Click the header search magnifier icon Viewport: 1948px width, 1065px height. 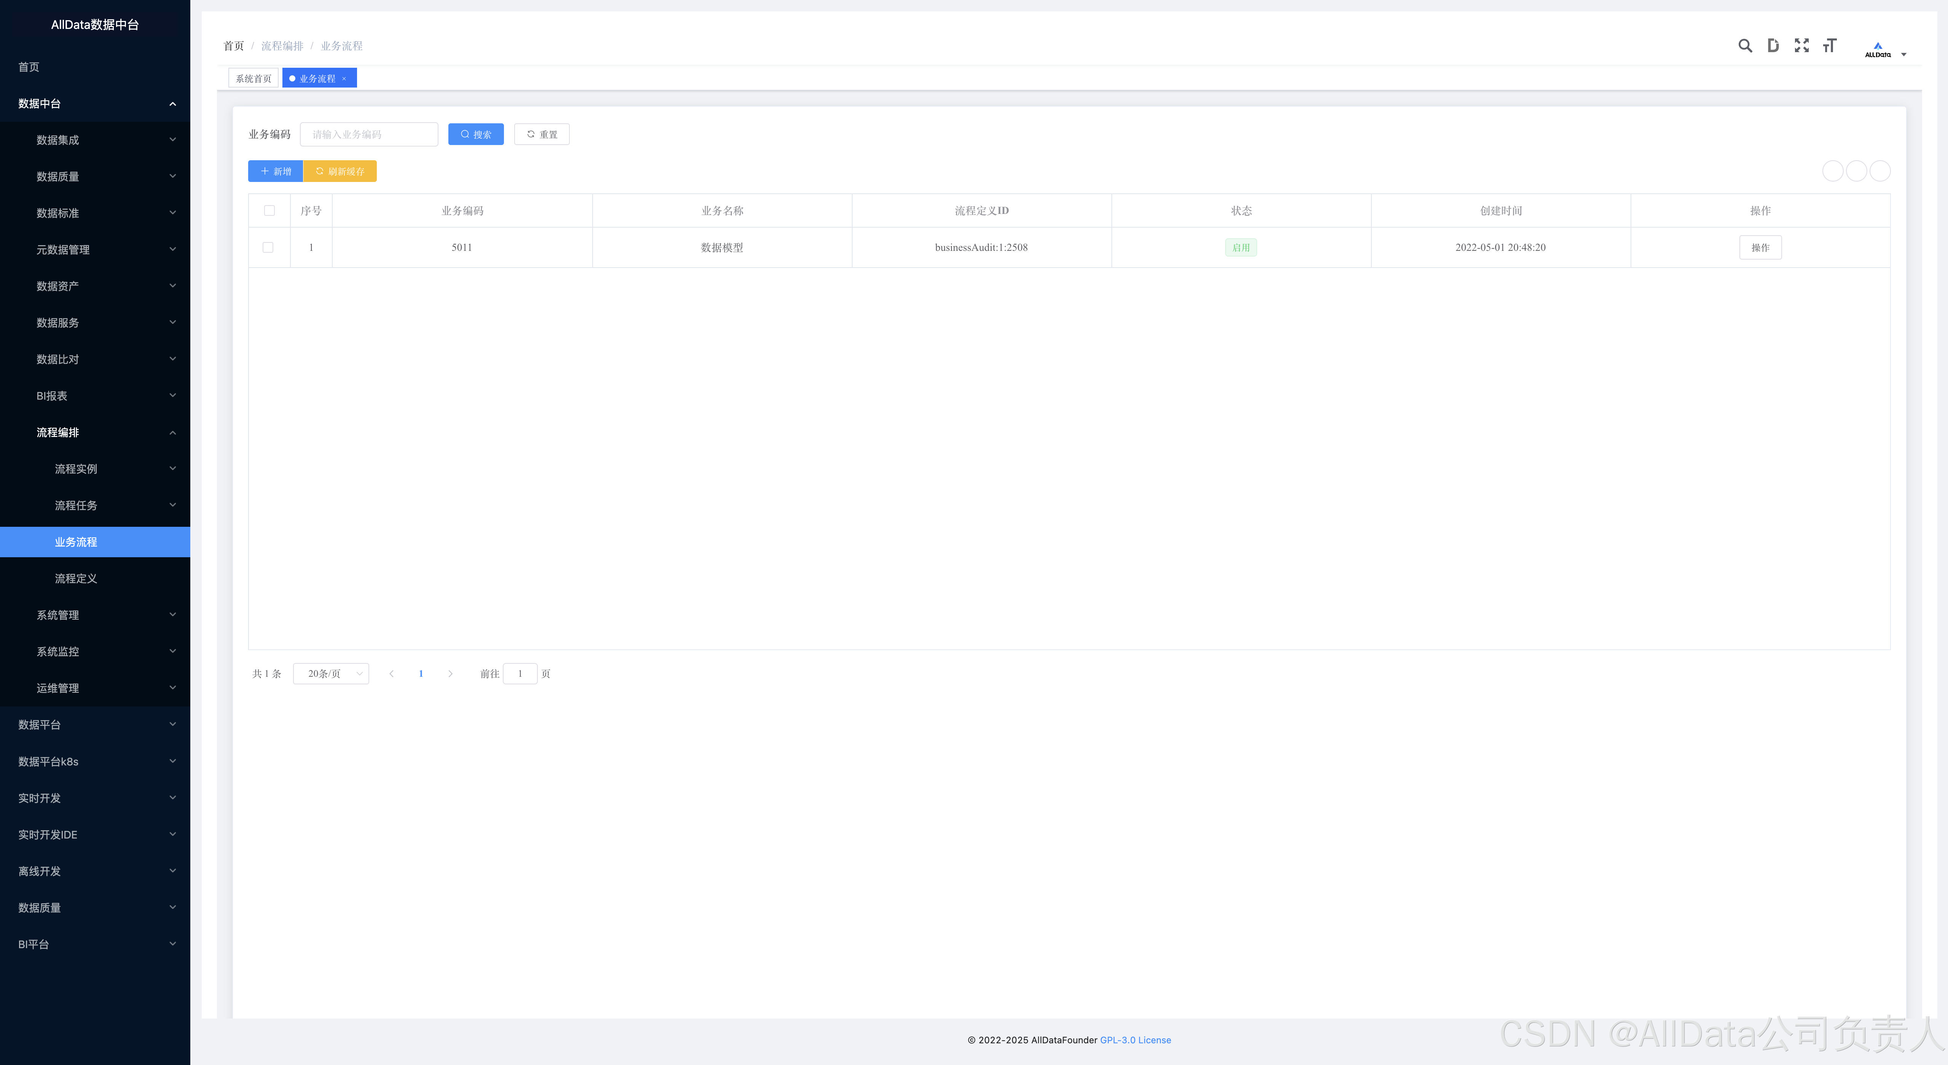pos(1745,46)
